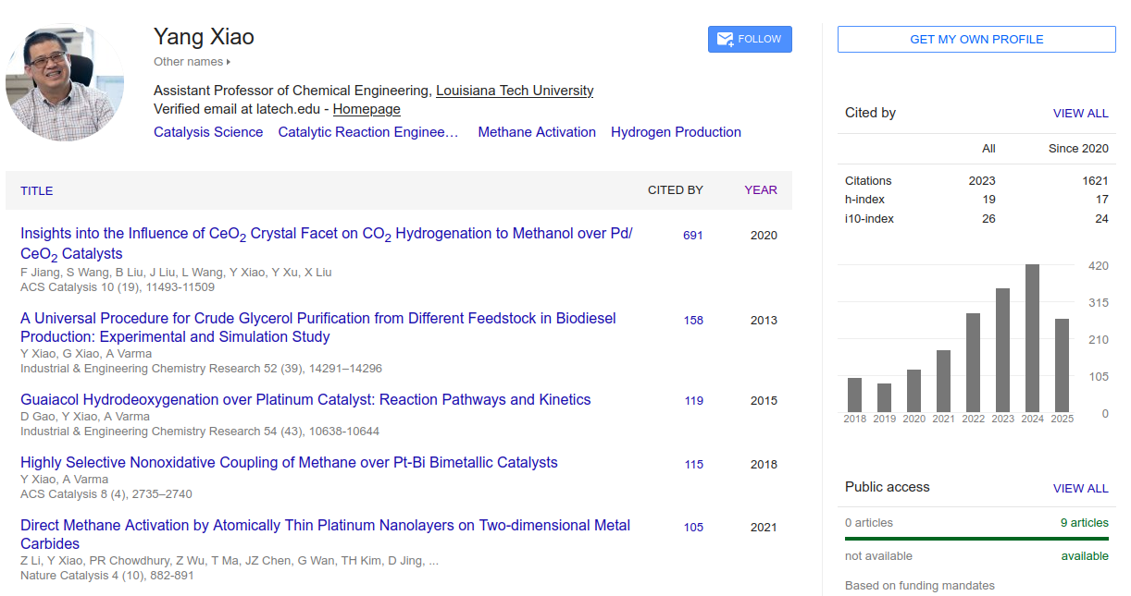
Task: Click the year 2020 in the first paper row
Action: (764, 236)
